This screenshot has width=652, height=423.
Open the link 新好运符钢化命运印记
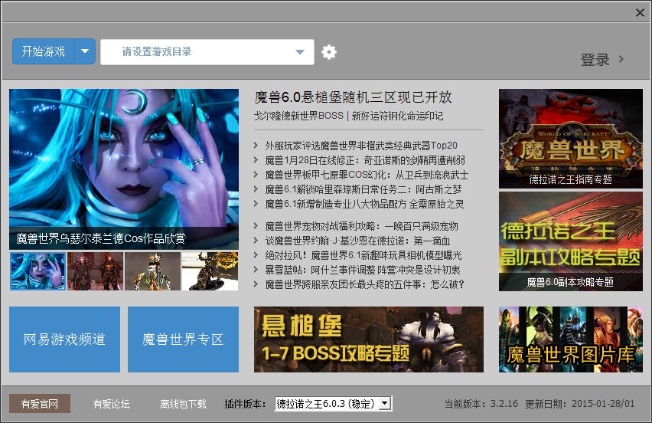[397, 116]
